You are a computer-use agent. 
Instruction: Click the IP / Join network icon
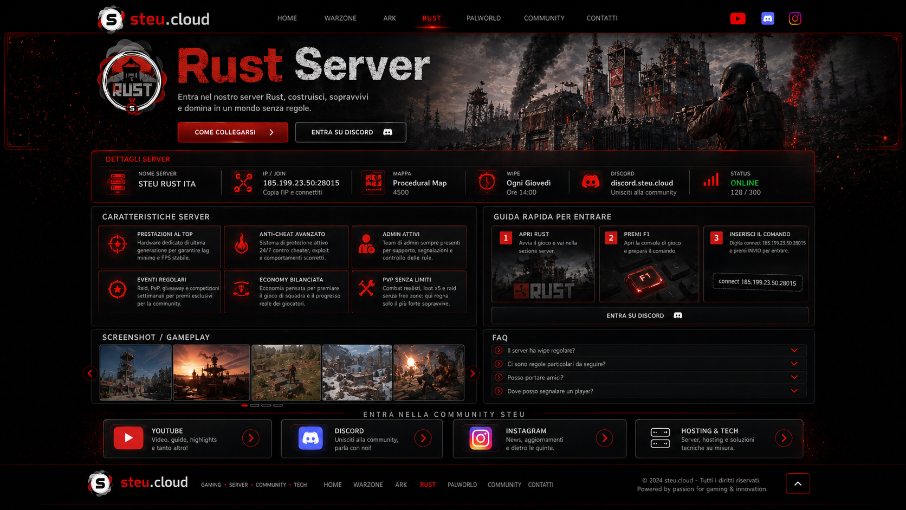pyautogui.click(x=243, y=183)
